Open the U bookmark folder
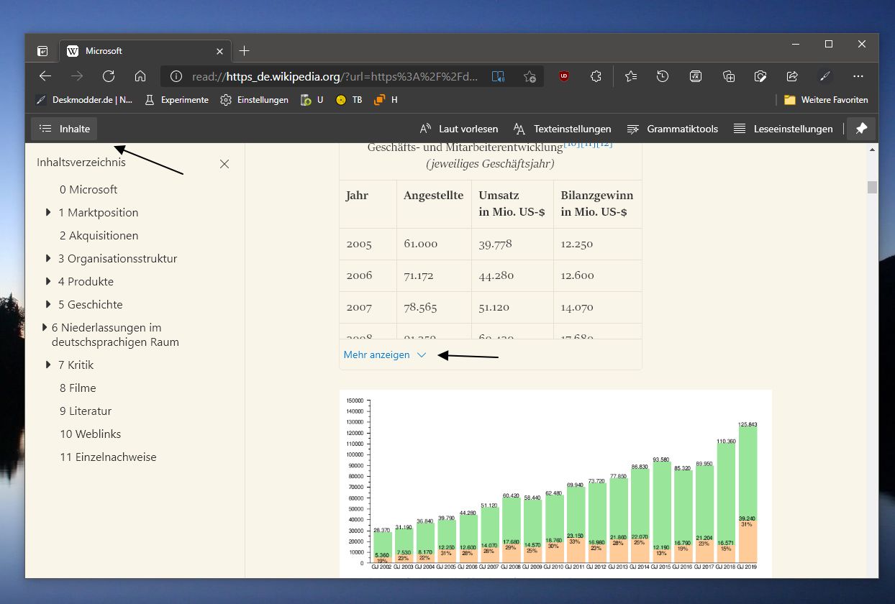This screenshot has width=895, height=604. click(312, 100)
